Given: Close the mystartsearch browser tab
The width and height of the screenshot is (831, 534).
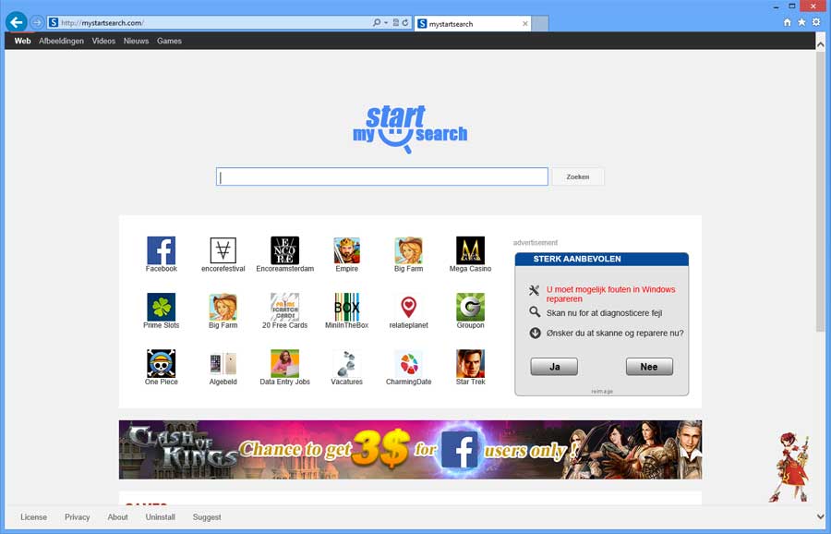Looking at the screenshot, I should point(525,24).
